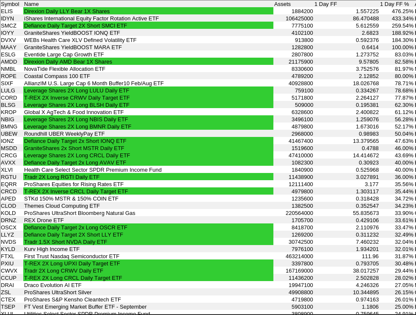Sort by the 1 Day FF column header
Image resolution: width=416 pixels, height=315 pixels.
tap(325, 4)
